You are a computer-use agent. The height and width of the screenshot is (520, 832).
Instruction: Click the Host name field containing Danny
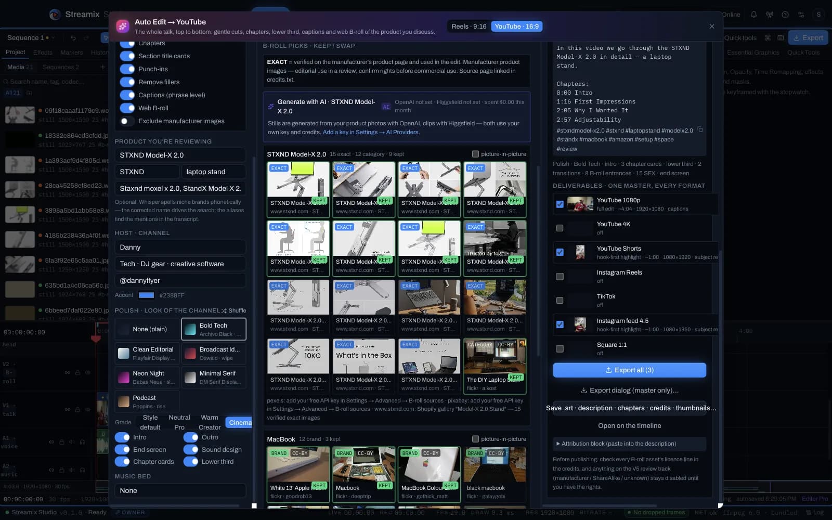tap(180, 248)
